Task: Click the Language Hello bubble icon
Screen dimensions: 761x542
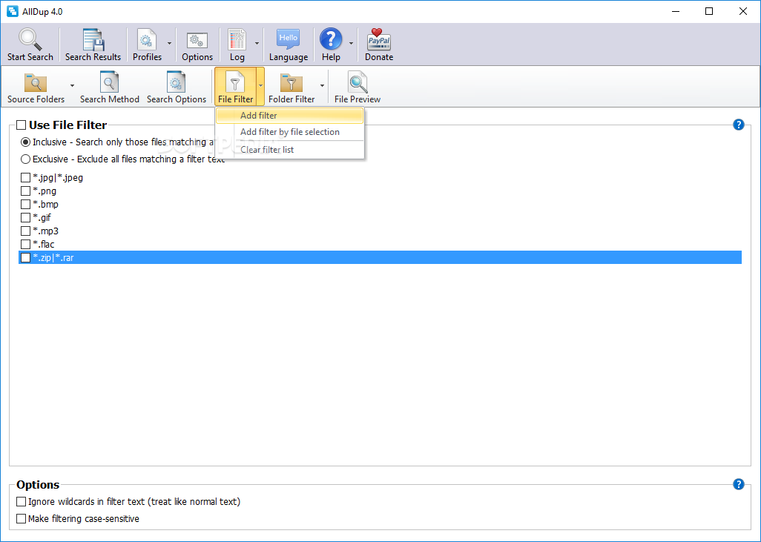Action: pos(289,39)
